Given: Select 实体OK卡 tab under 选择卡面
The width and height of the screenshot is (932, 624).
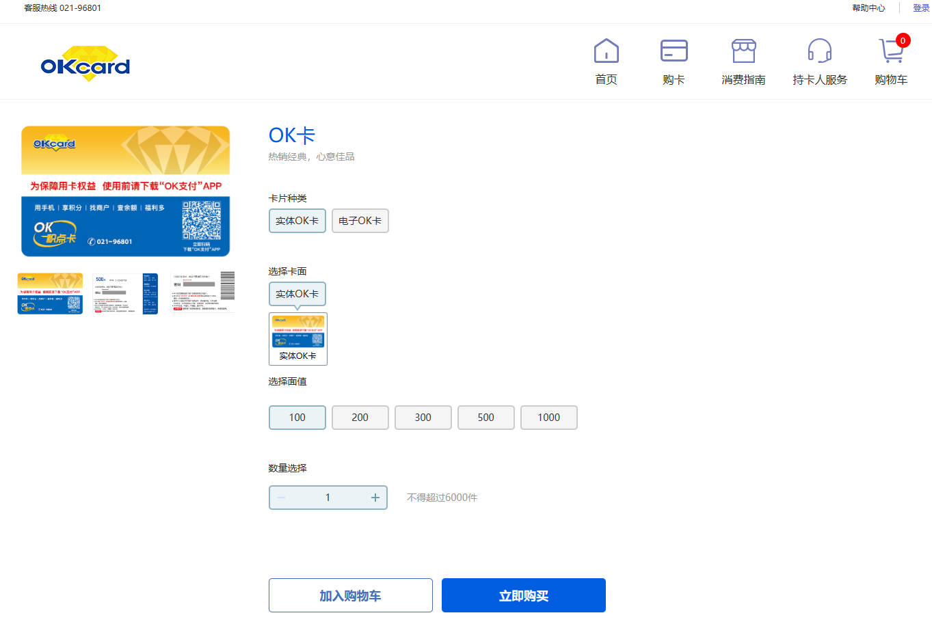Looking at the screenshot, I should click(x=297, y=294).
